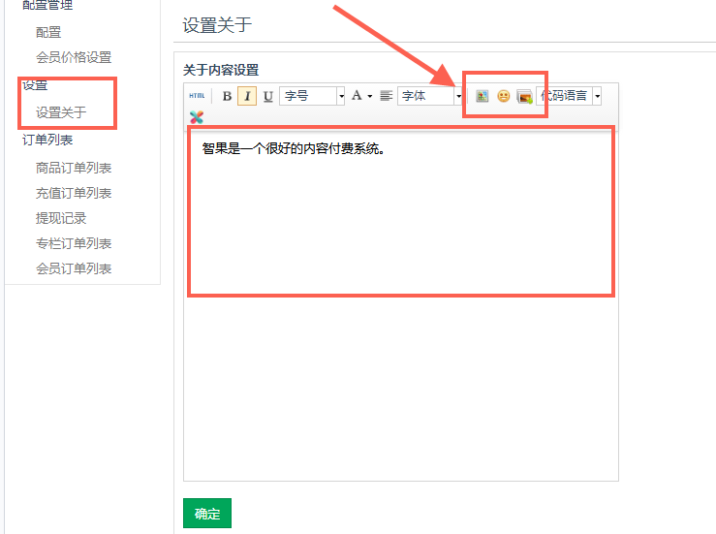Open the 字体 font family dropdown
This screenshot has height=534, width=716.
[x=430, y=96]
